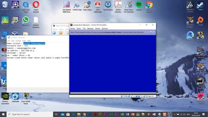Select the EPSON Scan desktop icon
The image size is (208, 117).
[77, 6]
